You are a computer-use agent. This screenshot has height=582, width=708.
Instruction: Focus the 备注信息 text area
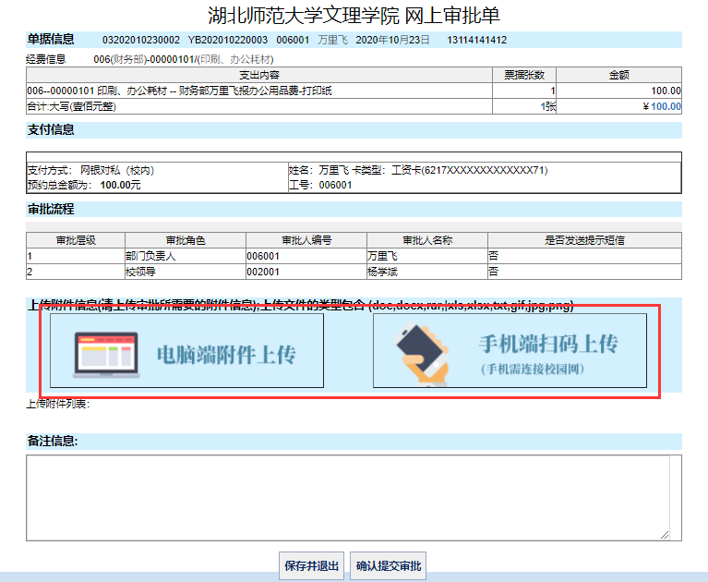coord(353,497)
